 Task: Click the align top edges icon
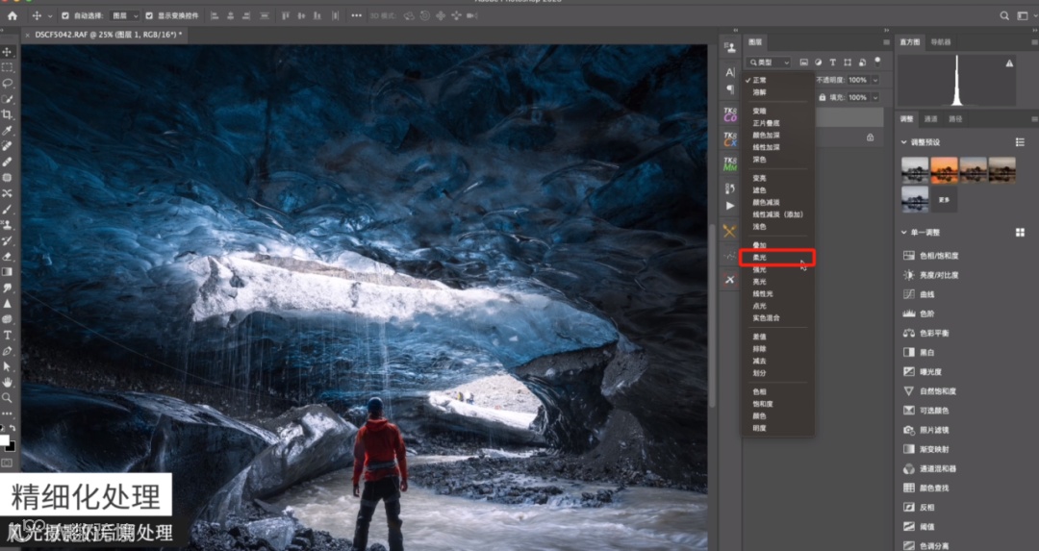coord(286,15)
